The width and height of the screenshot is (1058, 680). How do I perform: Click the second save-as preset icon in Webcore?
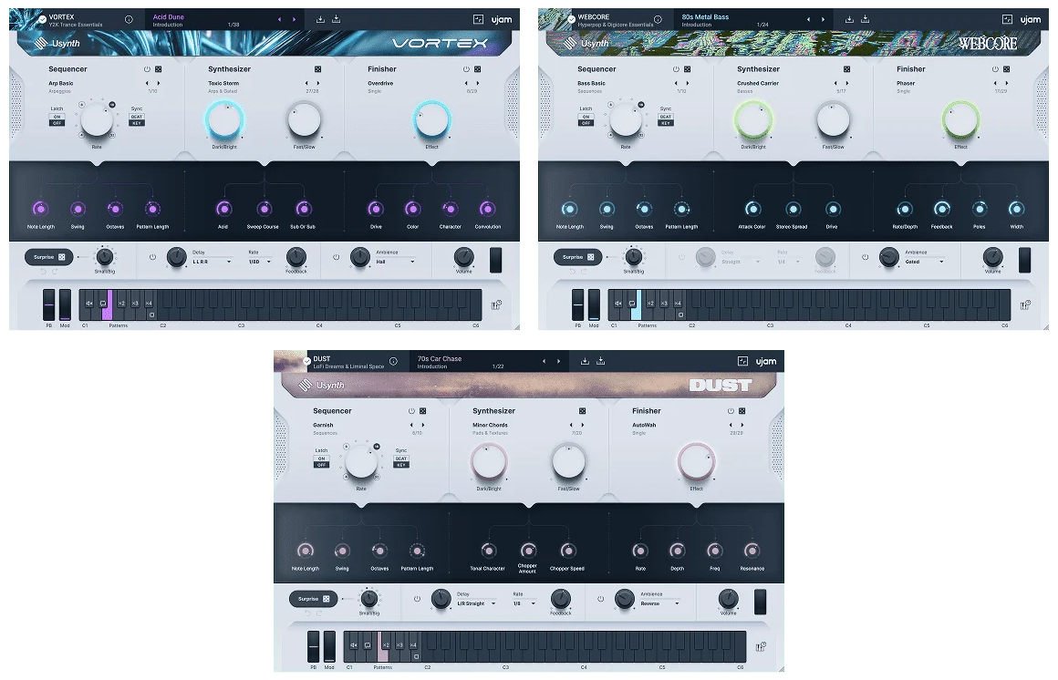click(x=865, y=19)
